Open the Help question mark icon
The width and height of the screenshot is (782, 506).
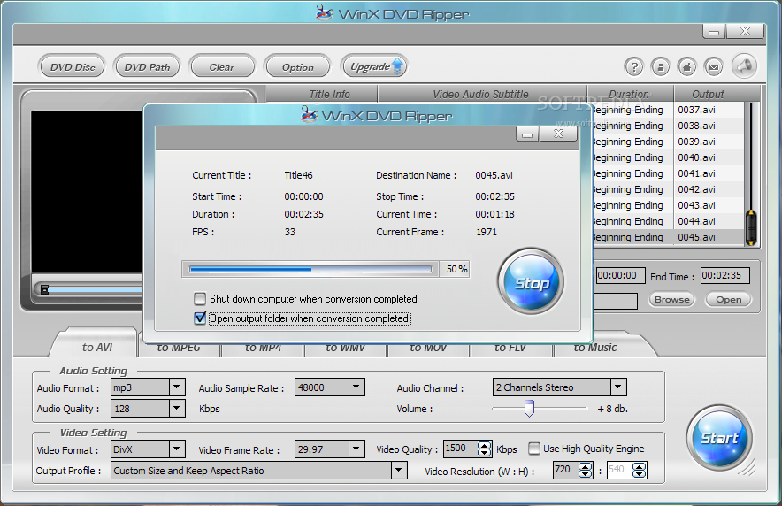[634, 67]
